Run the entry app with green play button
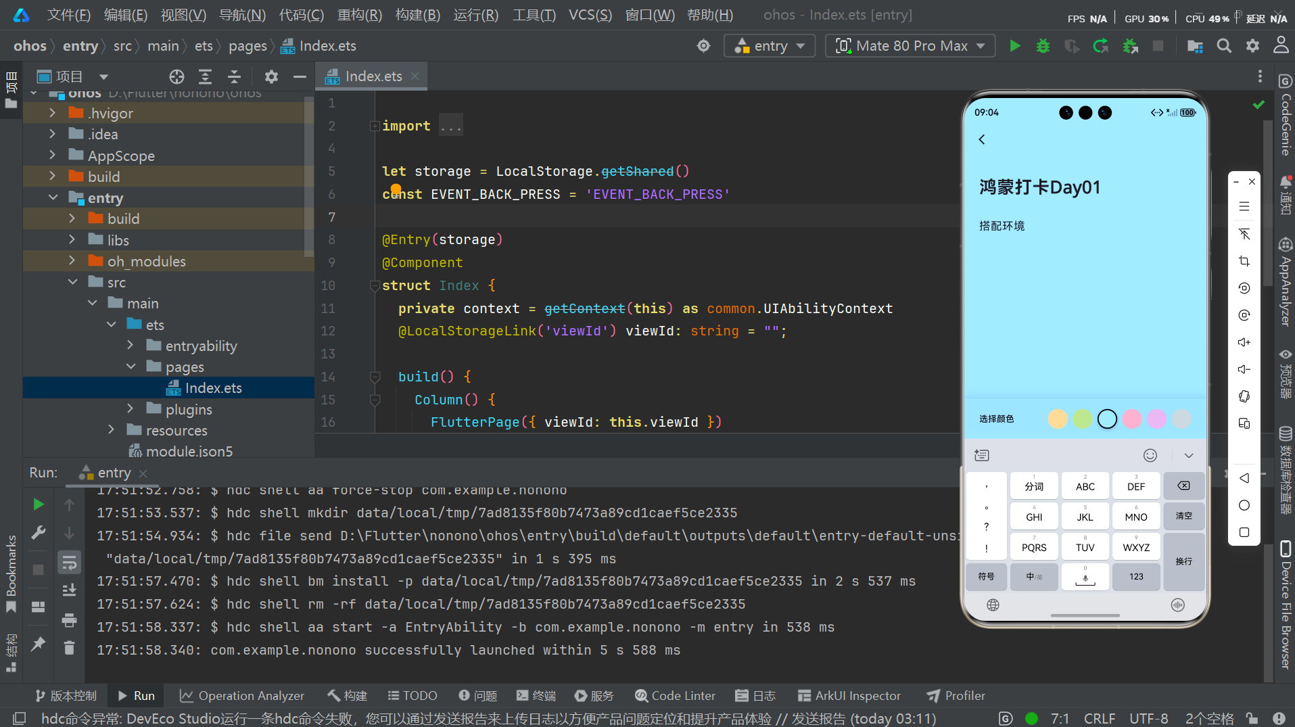Screen dimensions: 1295x727 coord(1014,46)
